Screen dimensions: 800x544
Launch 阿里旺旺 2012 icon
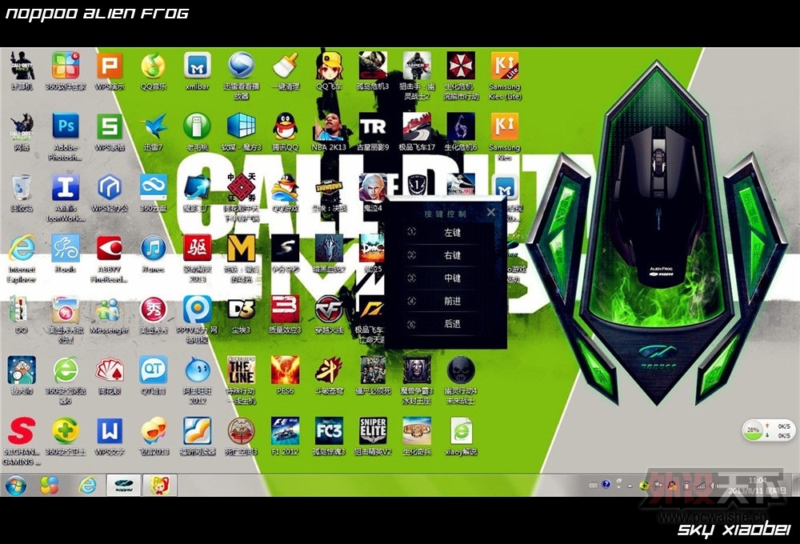(x=198, y=370)
